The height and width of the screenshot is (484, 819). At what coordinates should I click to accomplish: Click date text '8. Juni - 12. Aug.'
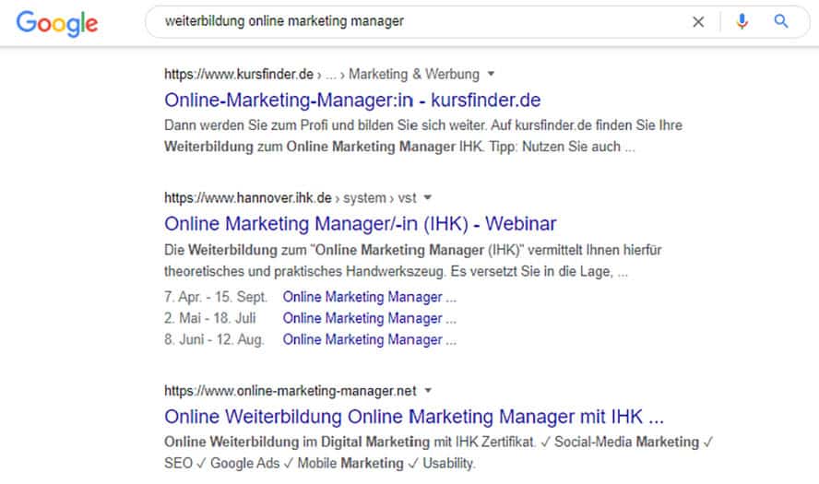click(x=214, y=340)
